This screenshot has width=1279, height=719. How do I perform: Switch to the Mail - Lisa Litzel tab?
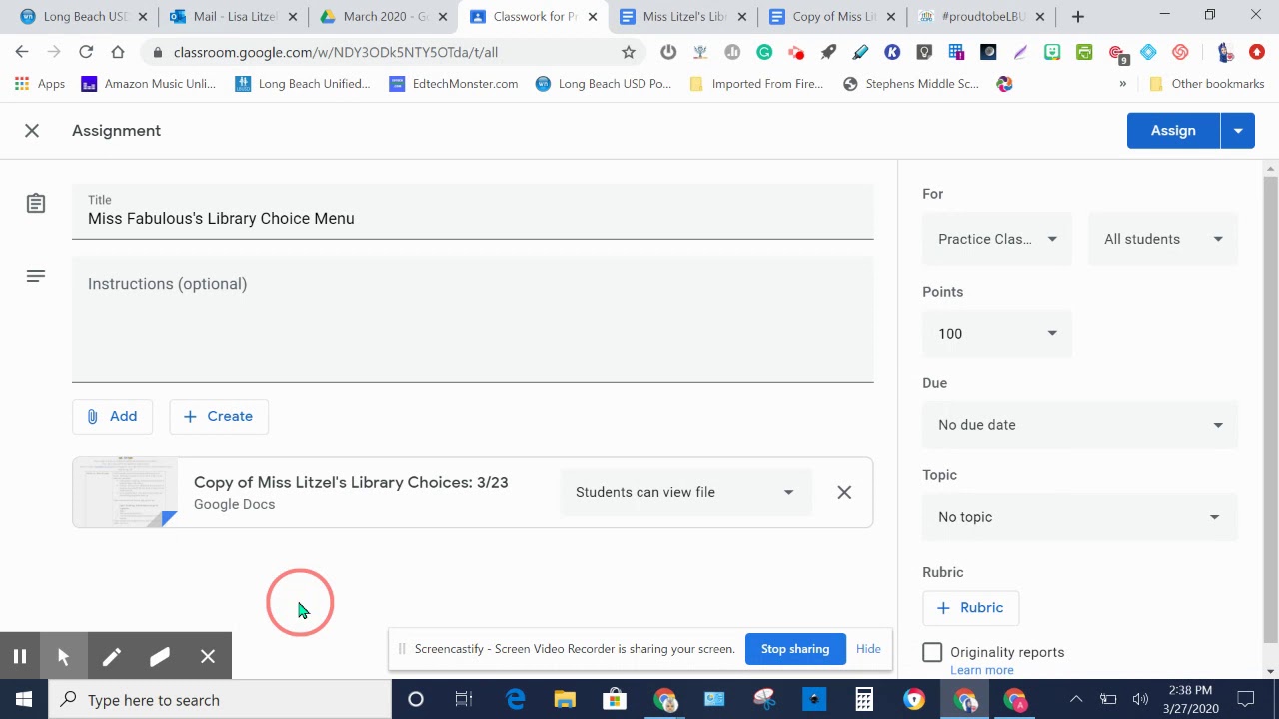click(233, 16)
